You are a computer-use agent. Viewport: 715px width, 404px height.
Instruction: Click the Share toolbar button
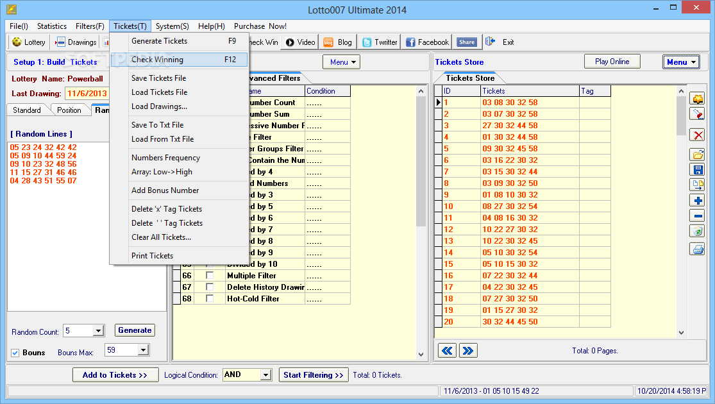[x=466, y=42]
